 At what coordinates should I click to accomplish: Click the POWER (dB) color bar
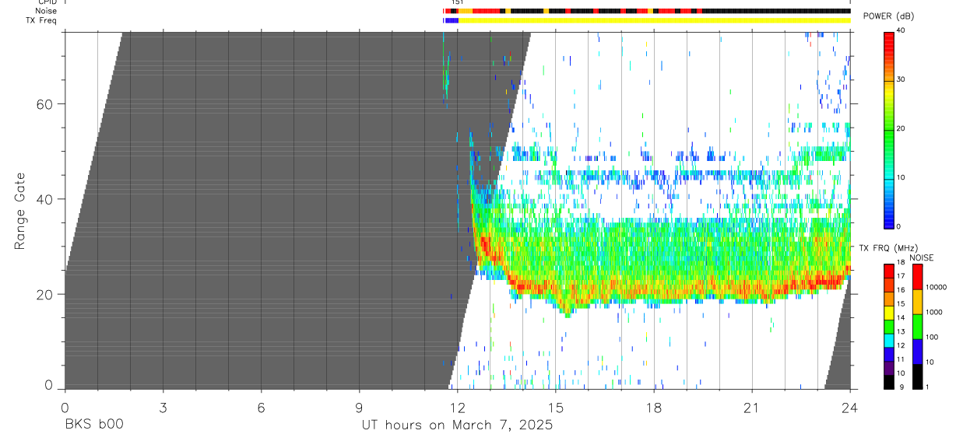pyautogui.click(x=889, y=129)
